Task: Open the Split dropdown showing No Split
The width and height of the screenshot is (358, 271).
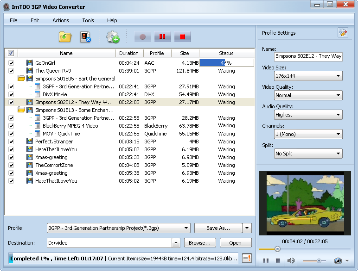Action: pyautogui.click(x=308, y=154)
